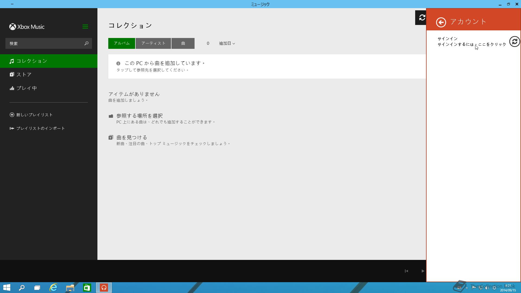The height and width of the screenshot is (293, 521).
Task: Click 曲を見つける link
Action: point(132,138)
